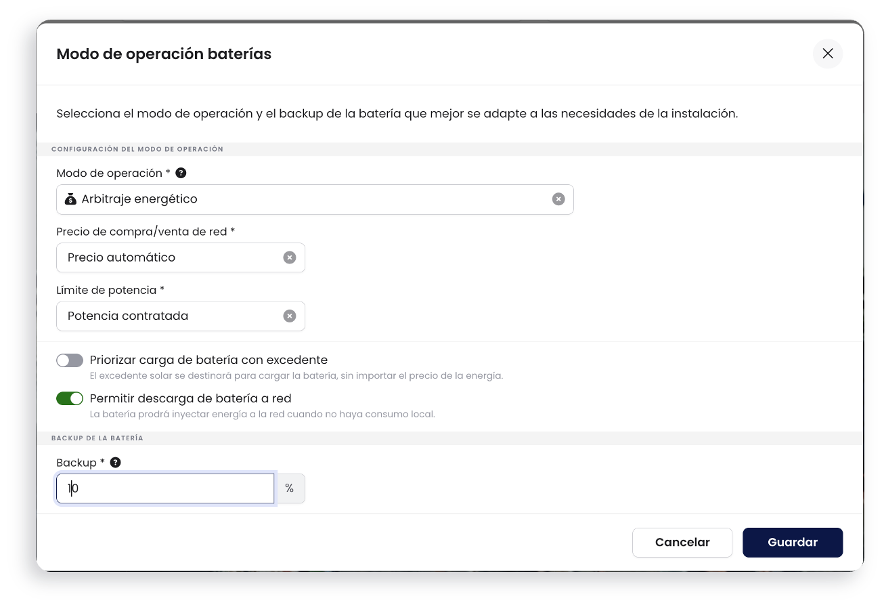
Task: Click the 'Precio de compra/venta de red *' label
Action: 146,232
